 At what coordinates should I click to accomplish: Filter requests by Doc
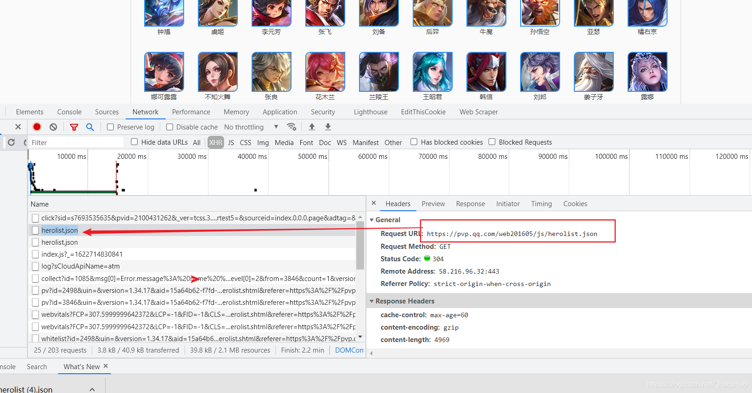pyautogui.click(x=325, y=142)
